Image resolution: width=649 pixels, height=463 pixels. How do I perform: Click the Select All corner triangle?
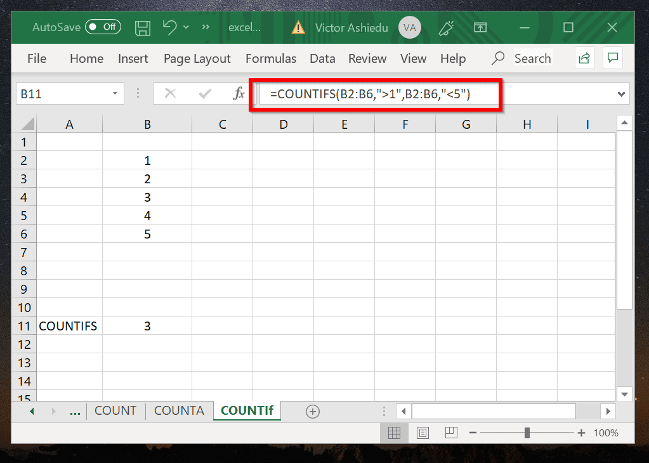(x=28, y=124)
